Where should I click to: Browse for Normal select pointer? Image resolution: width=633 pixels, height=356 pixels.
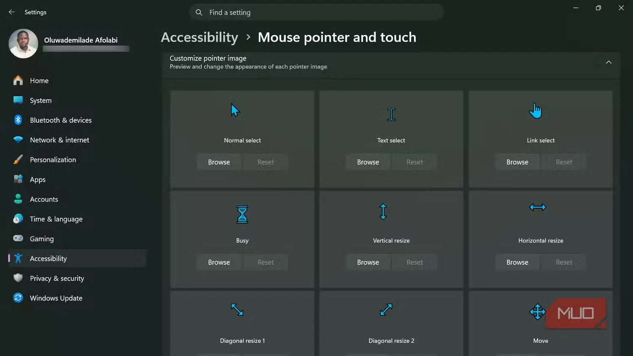tap(219, 162)
